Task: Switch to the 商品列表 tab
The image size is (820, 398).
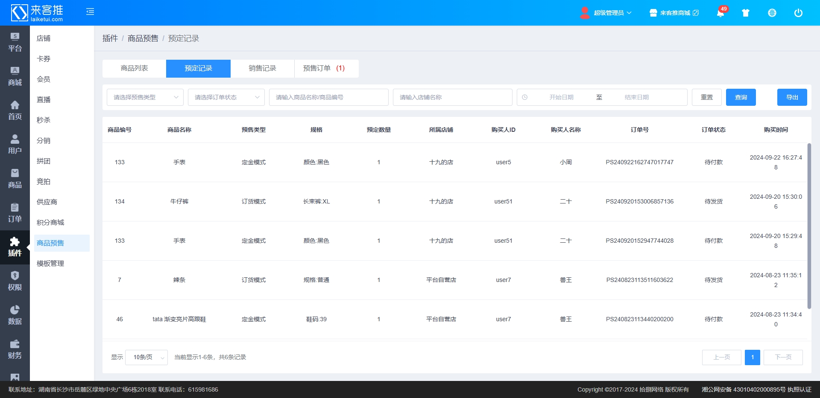Action: pos(134,68)
